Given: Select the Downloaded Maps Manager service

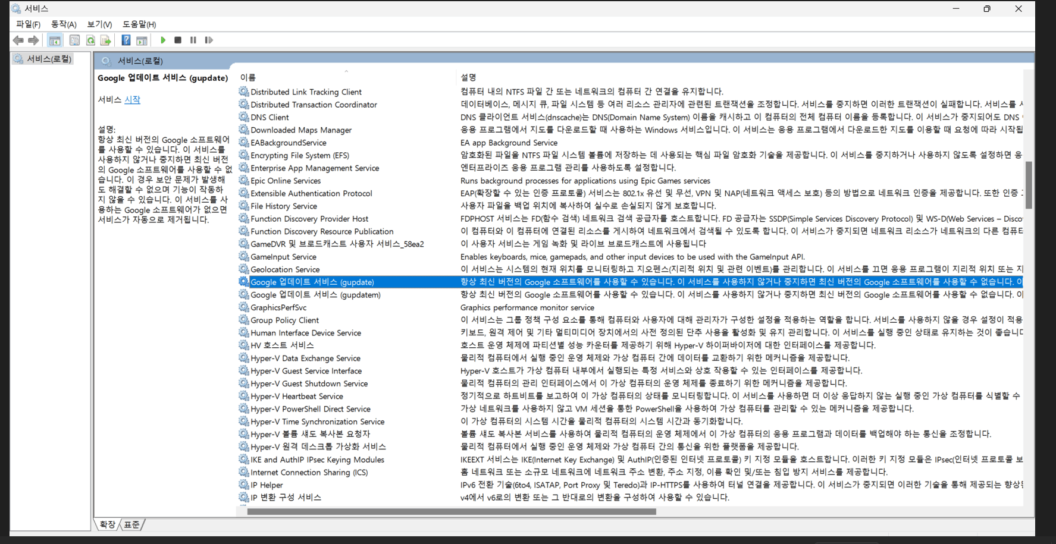Looking at the screenshot, I should coord(630,130).
